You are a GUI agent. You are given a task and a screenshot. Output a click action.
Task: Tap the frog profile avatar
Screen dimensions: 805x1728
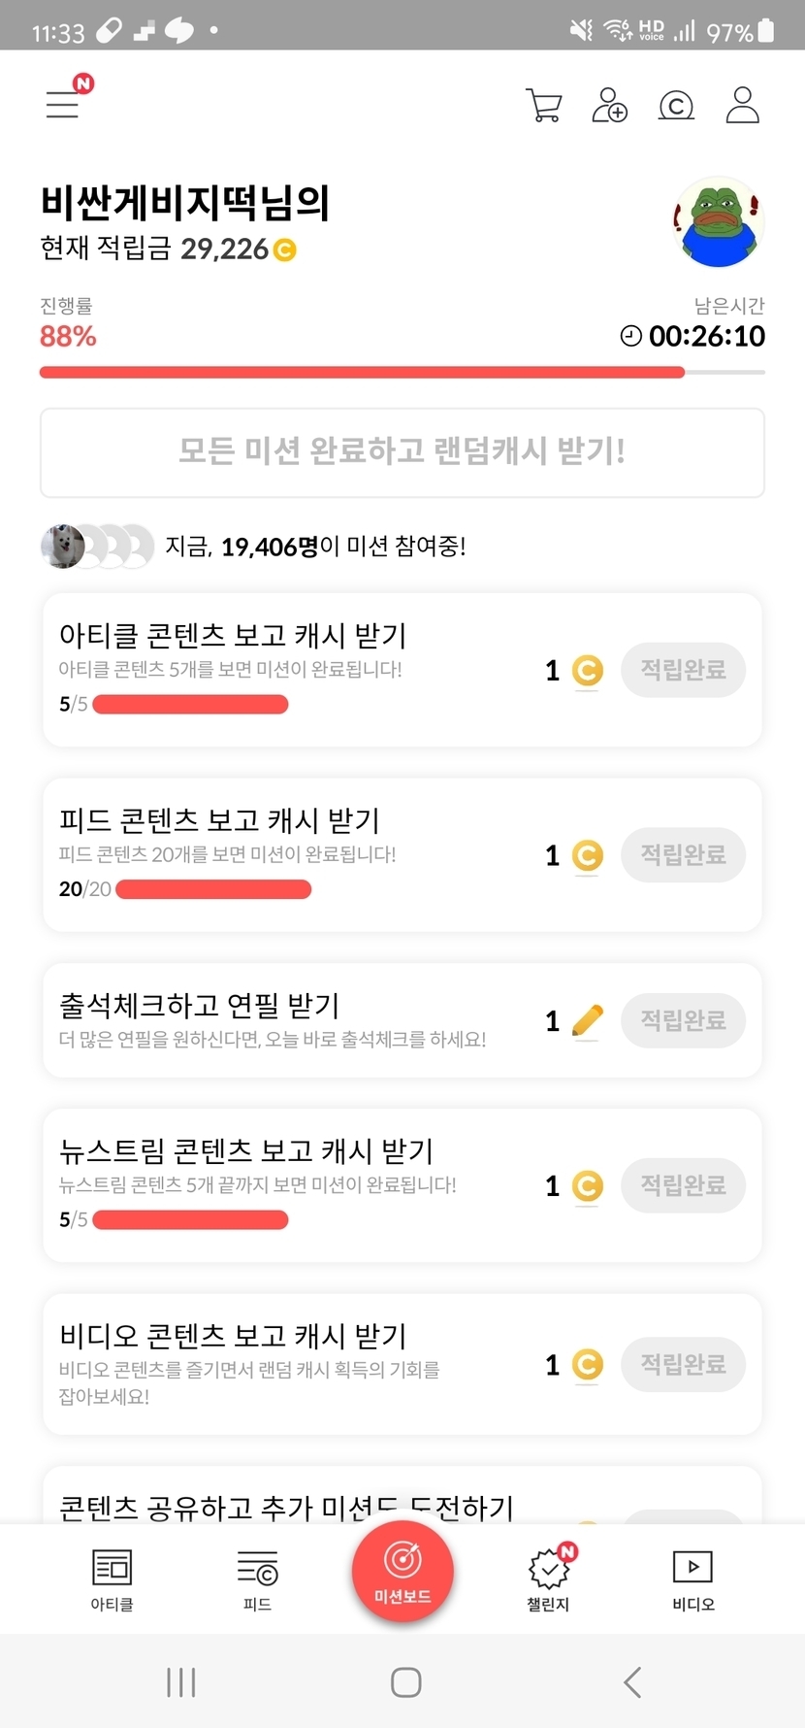[718, 222]
